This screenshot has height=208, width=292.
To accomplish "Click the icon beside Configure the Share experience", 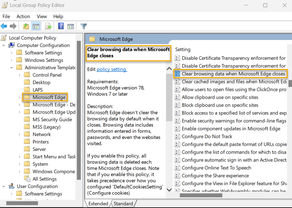I will pos(178,175).
